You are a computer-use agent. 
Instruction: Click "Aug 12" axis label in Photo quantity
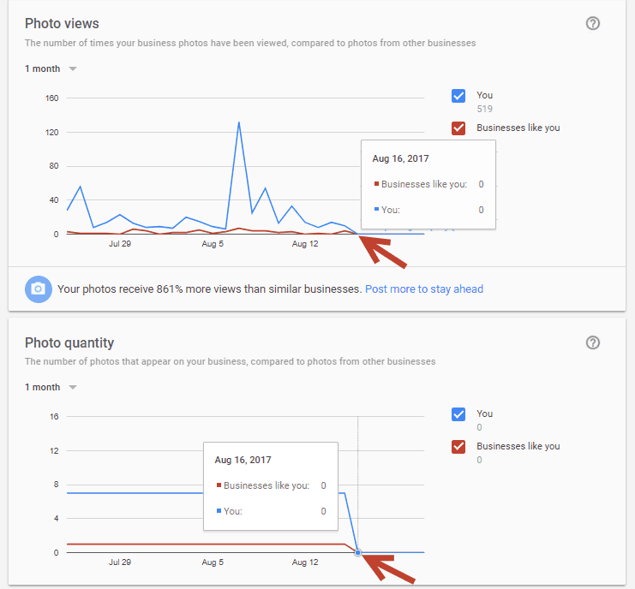pos(305,562)
